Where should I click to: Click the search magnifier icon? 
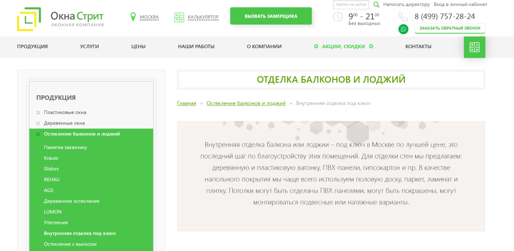pyautogui.click(x=376, y=5)
